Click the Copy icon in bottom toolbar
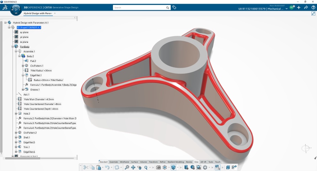Image resolution: width=317 pixels, height=171 pixels. (92, 167)
